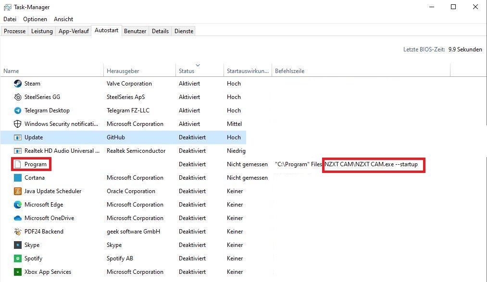
Task: Select the Telegram Desktop entry
Action: coord(47,110)
